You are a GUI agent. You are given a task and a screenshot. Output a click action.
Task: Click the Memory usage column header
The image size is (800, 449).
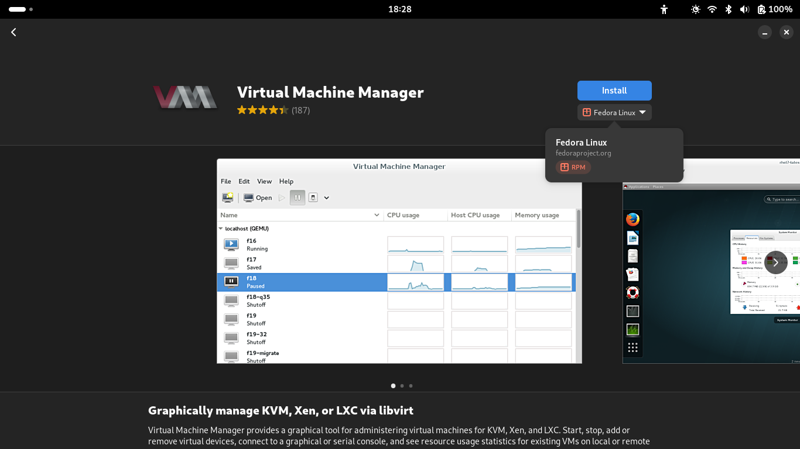(x=543, y=215)
